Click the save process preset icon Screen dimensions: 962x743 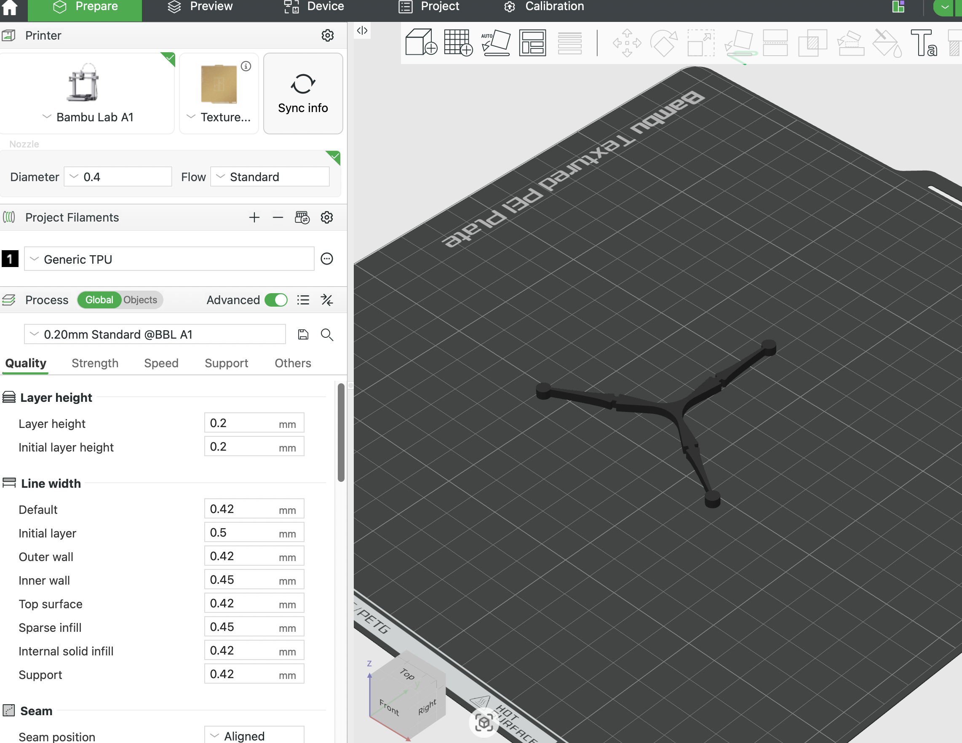point(303,335)
